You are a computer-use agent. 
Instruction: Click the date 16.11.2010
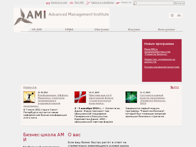[94, 93]
